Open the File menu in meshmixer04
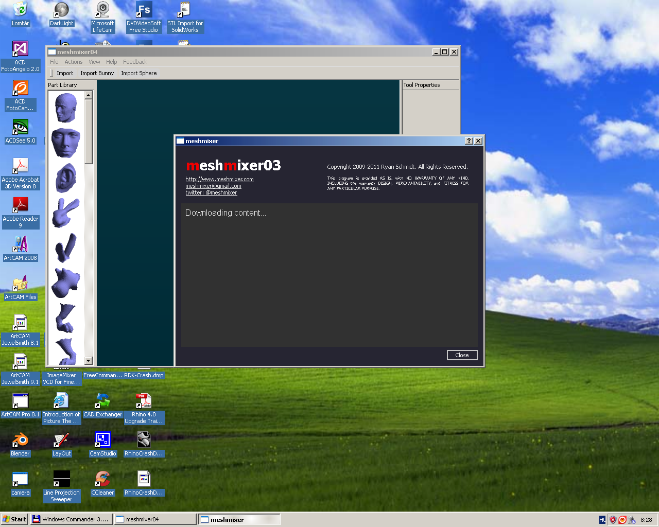 [54, 62]
